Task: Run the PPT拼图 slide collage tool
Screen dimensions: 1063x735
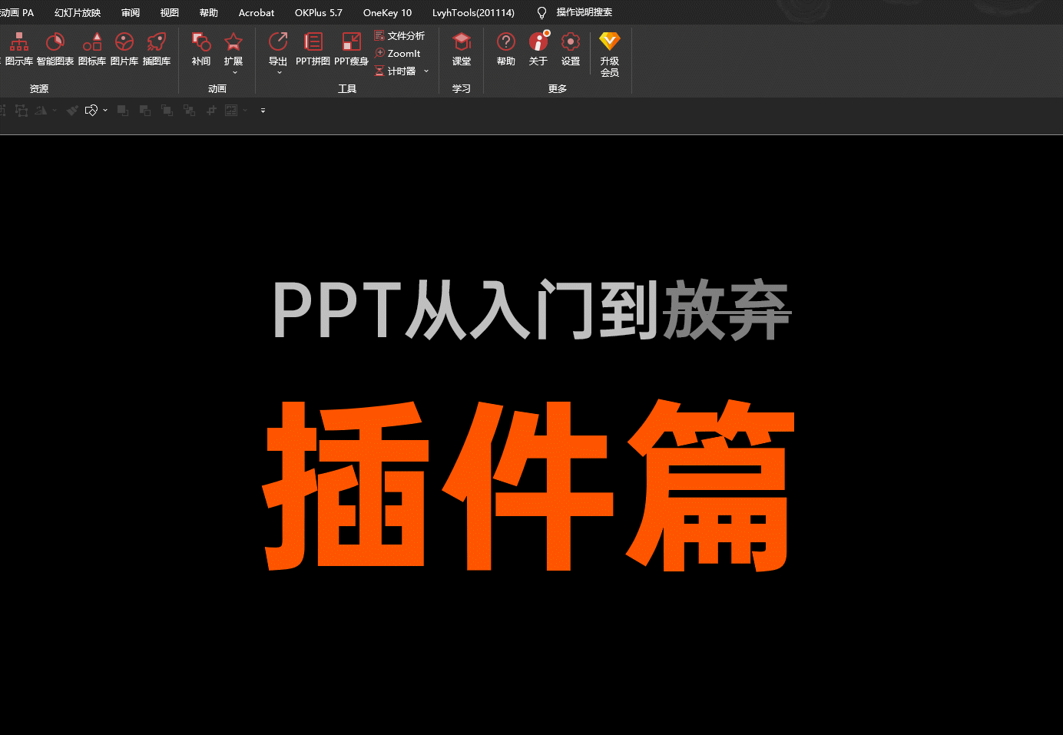Action: click(x=313, y=48)
